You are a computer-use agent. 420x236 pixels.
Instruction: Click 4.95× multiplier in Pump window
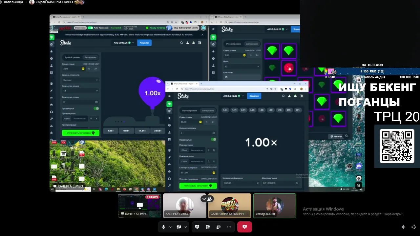coord(111,131)
